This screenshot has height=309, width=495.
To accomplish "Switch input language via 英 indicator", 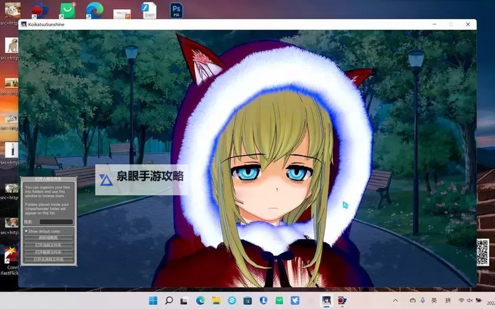I will pos(434,300).
